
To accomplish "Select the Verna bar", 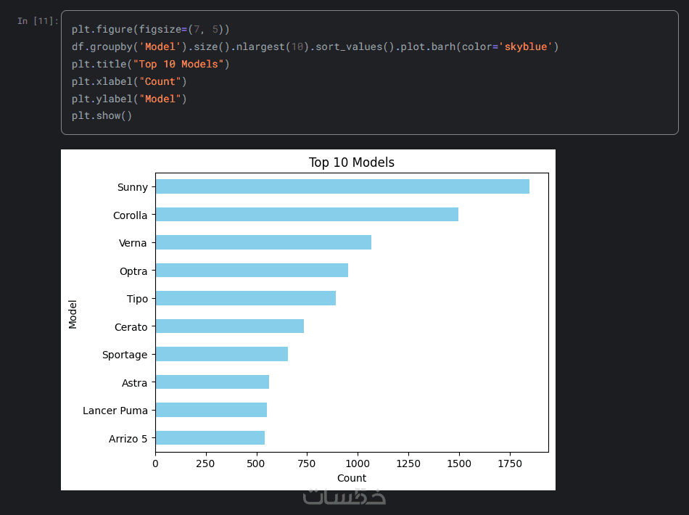I will [263, 242].
